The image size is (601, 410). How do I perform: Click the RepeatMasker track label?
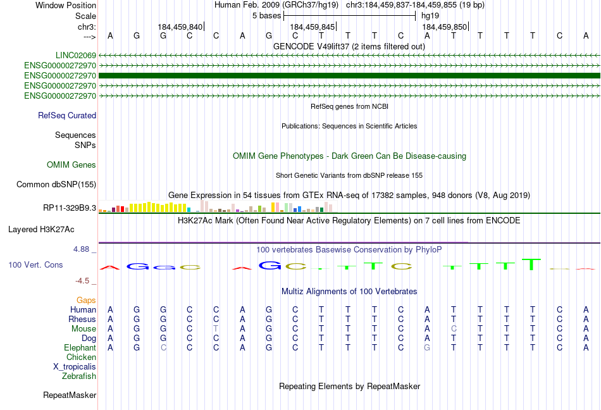click(x=70, y=395)
